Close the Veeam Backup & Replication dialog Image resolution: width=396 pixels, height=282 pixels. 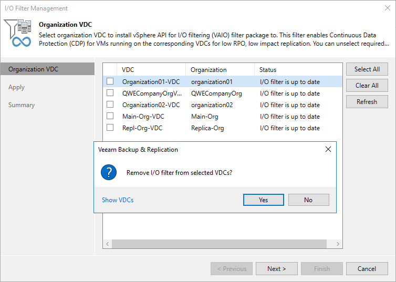(x=328, y=149)
